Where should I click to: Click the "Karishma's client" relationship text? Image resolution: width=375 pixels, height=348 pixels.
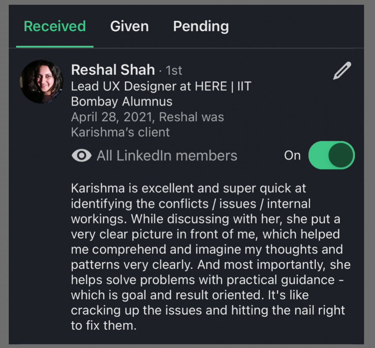(120, 132)
